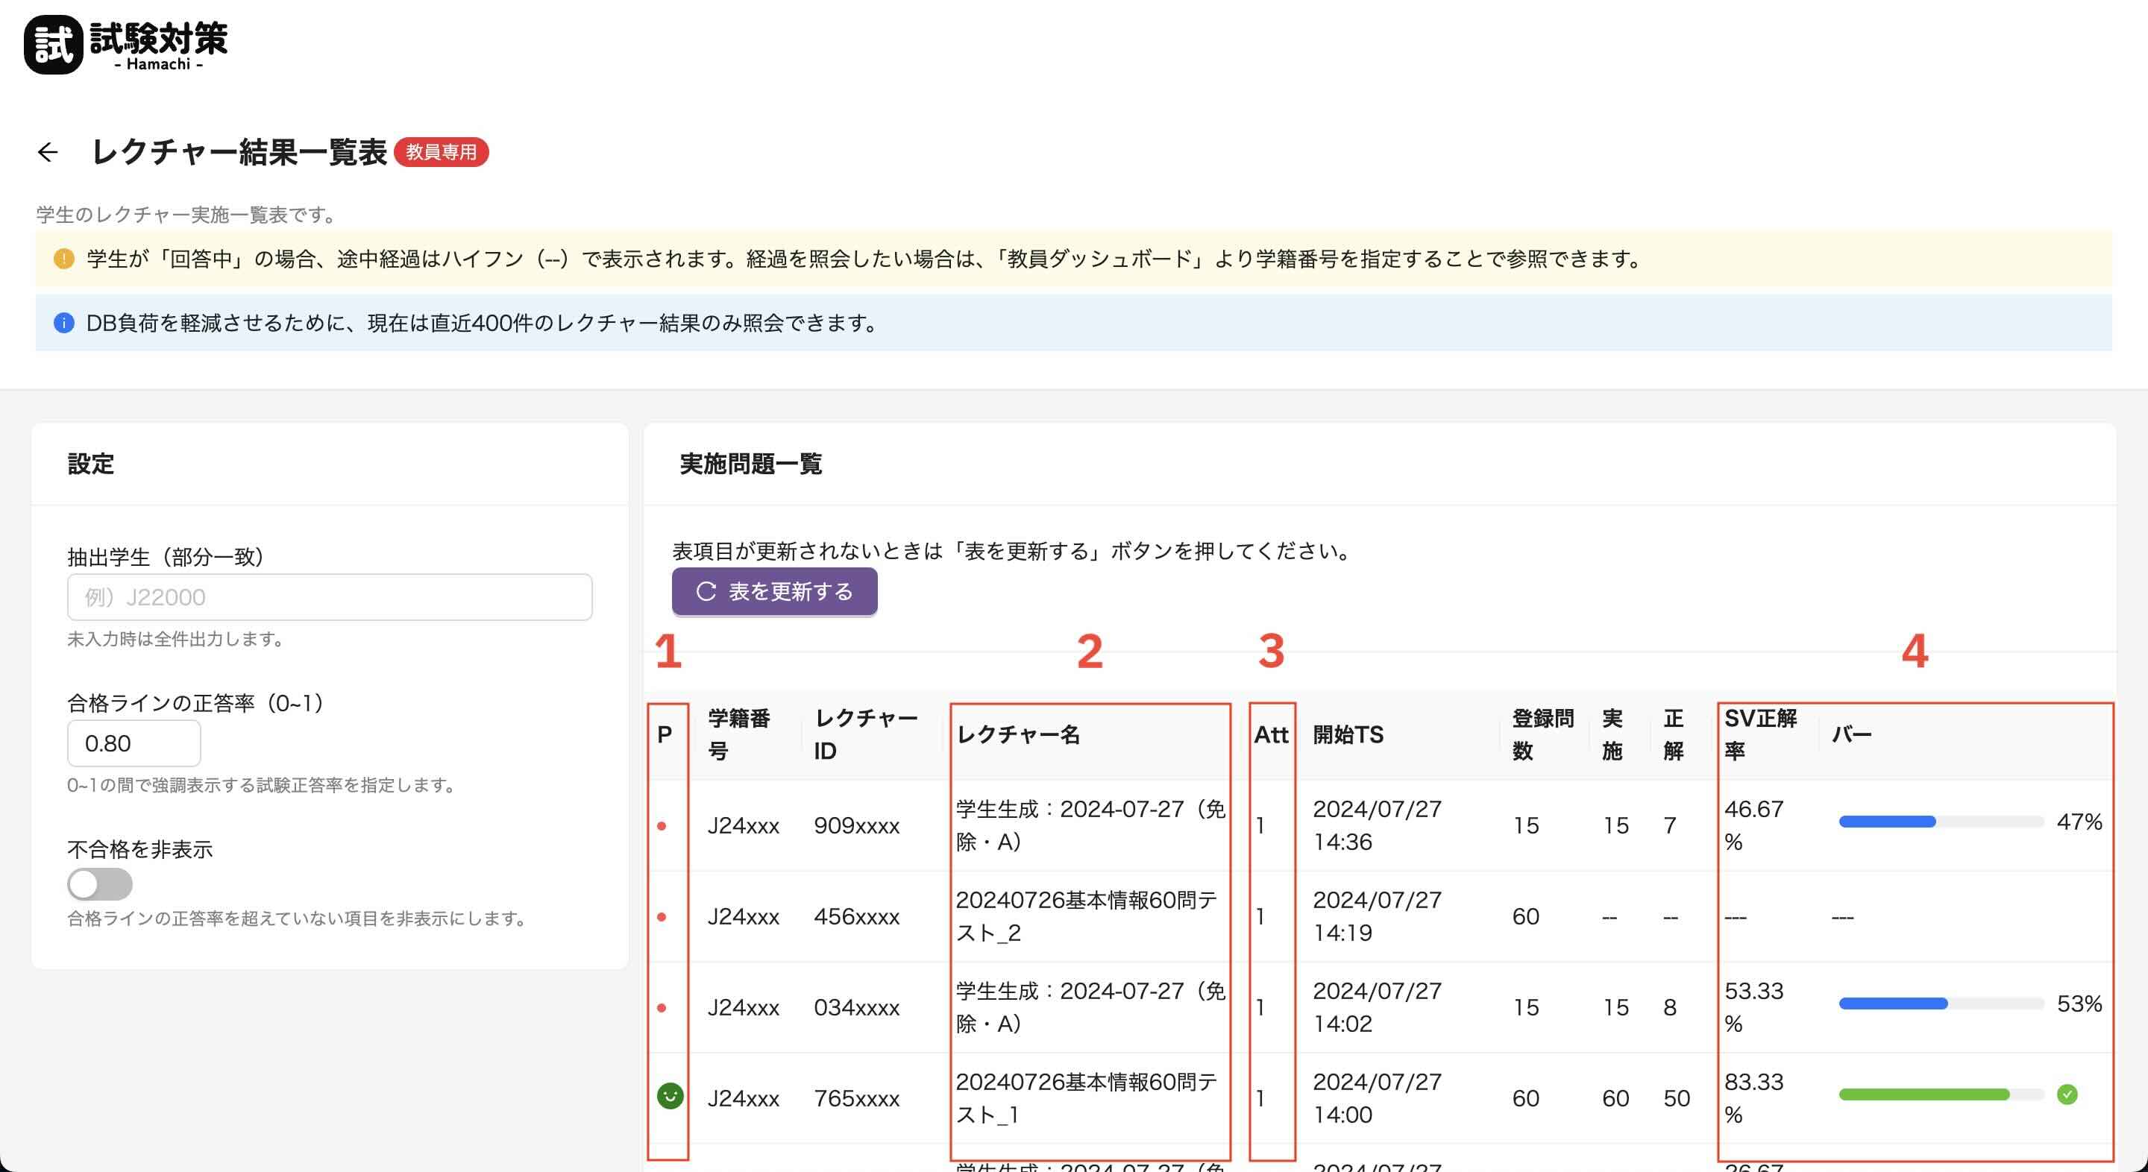
Task: Click the green smiley pass icon
Action: (x=670, y=1095)
